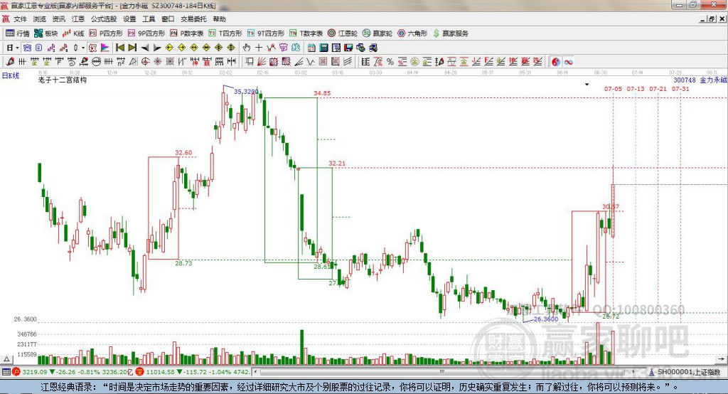Open the T四方形 tool
Screen dimensions: 728x394
click(225, 33)
